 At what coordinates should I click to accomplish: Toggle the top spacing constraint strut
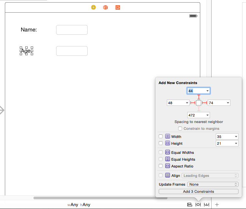point(199,97)
